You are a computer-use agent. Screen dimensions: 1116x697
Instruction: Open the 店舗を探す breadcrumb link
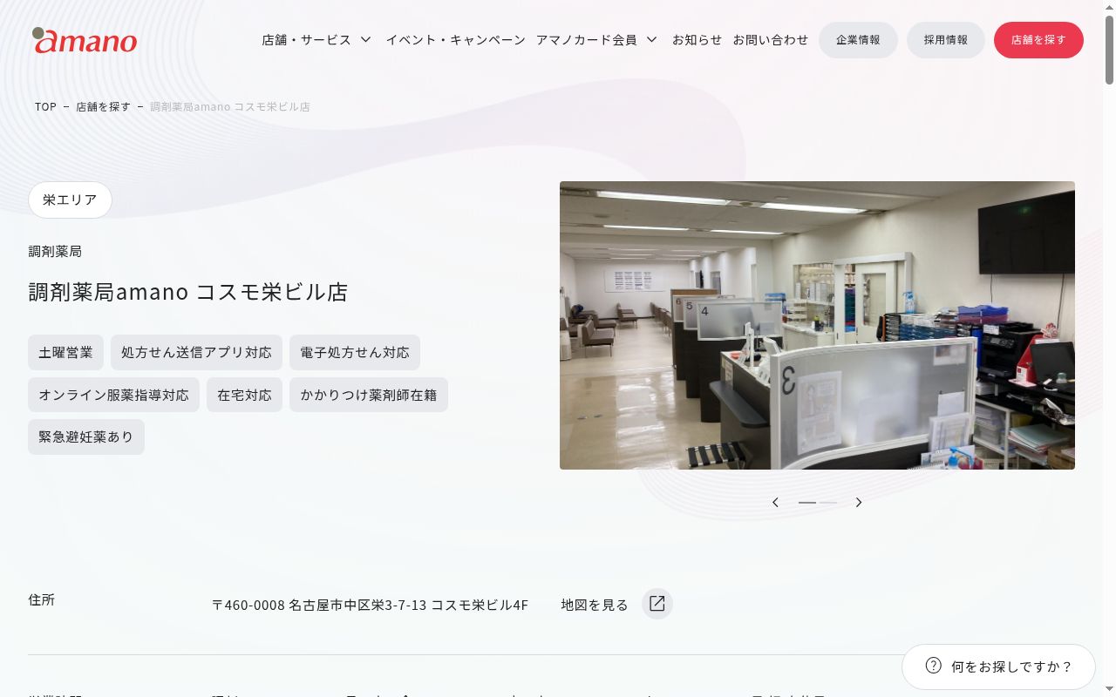[103, 106]
